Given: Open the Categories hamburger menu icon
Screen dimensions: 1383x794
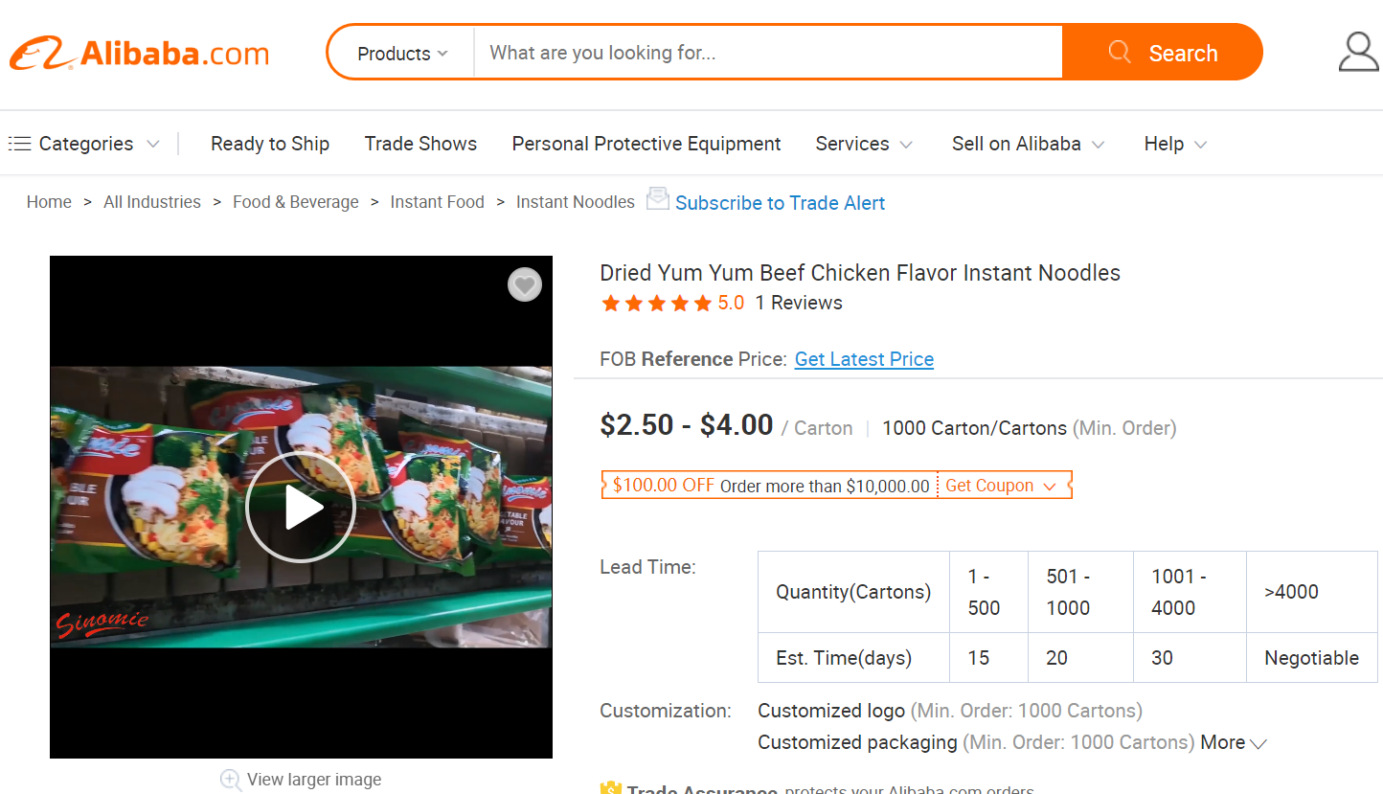Looking at the screenshot, I should (x=19, y=144).
